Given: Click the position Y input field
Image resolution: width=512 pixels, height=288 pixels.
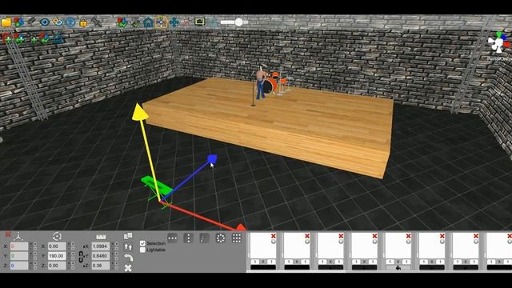Looking at the screenshot, I should [19, 256].
